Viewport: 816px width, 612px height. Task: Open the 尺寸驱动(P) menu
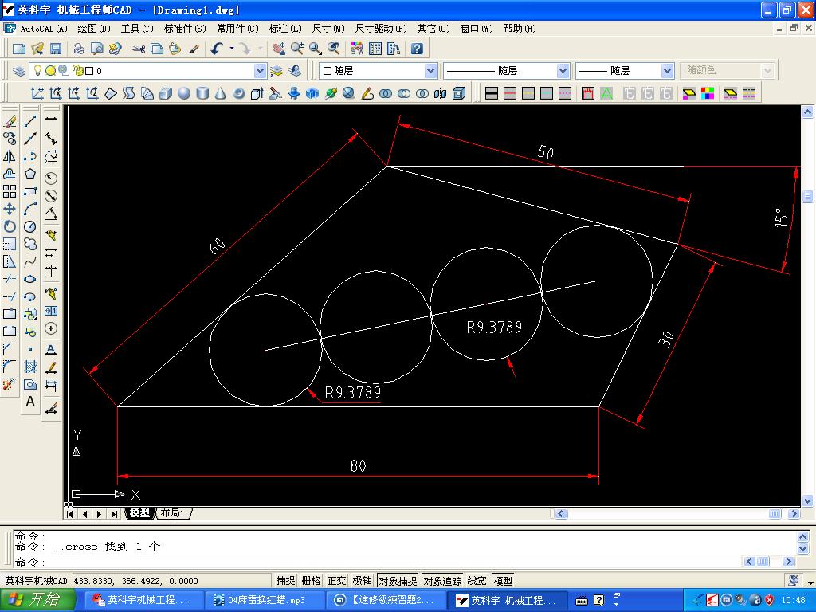[x=380, y=29]
